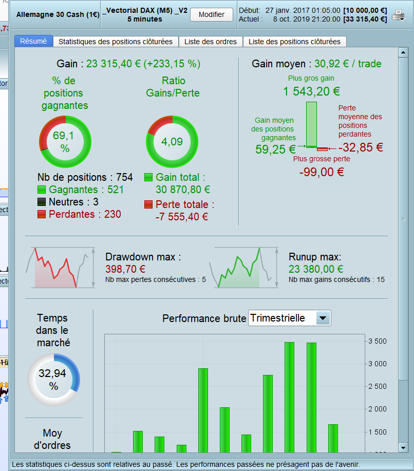This screenshot has height=471, width=414.
Task: Click the 69,1 % winning positions donut chart
Action: point(65,141)
